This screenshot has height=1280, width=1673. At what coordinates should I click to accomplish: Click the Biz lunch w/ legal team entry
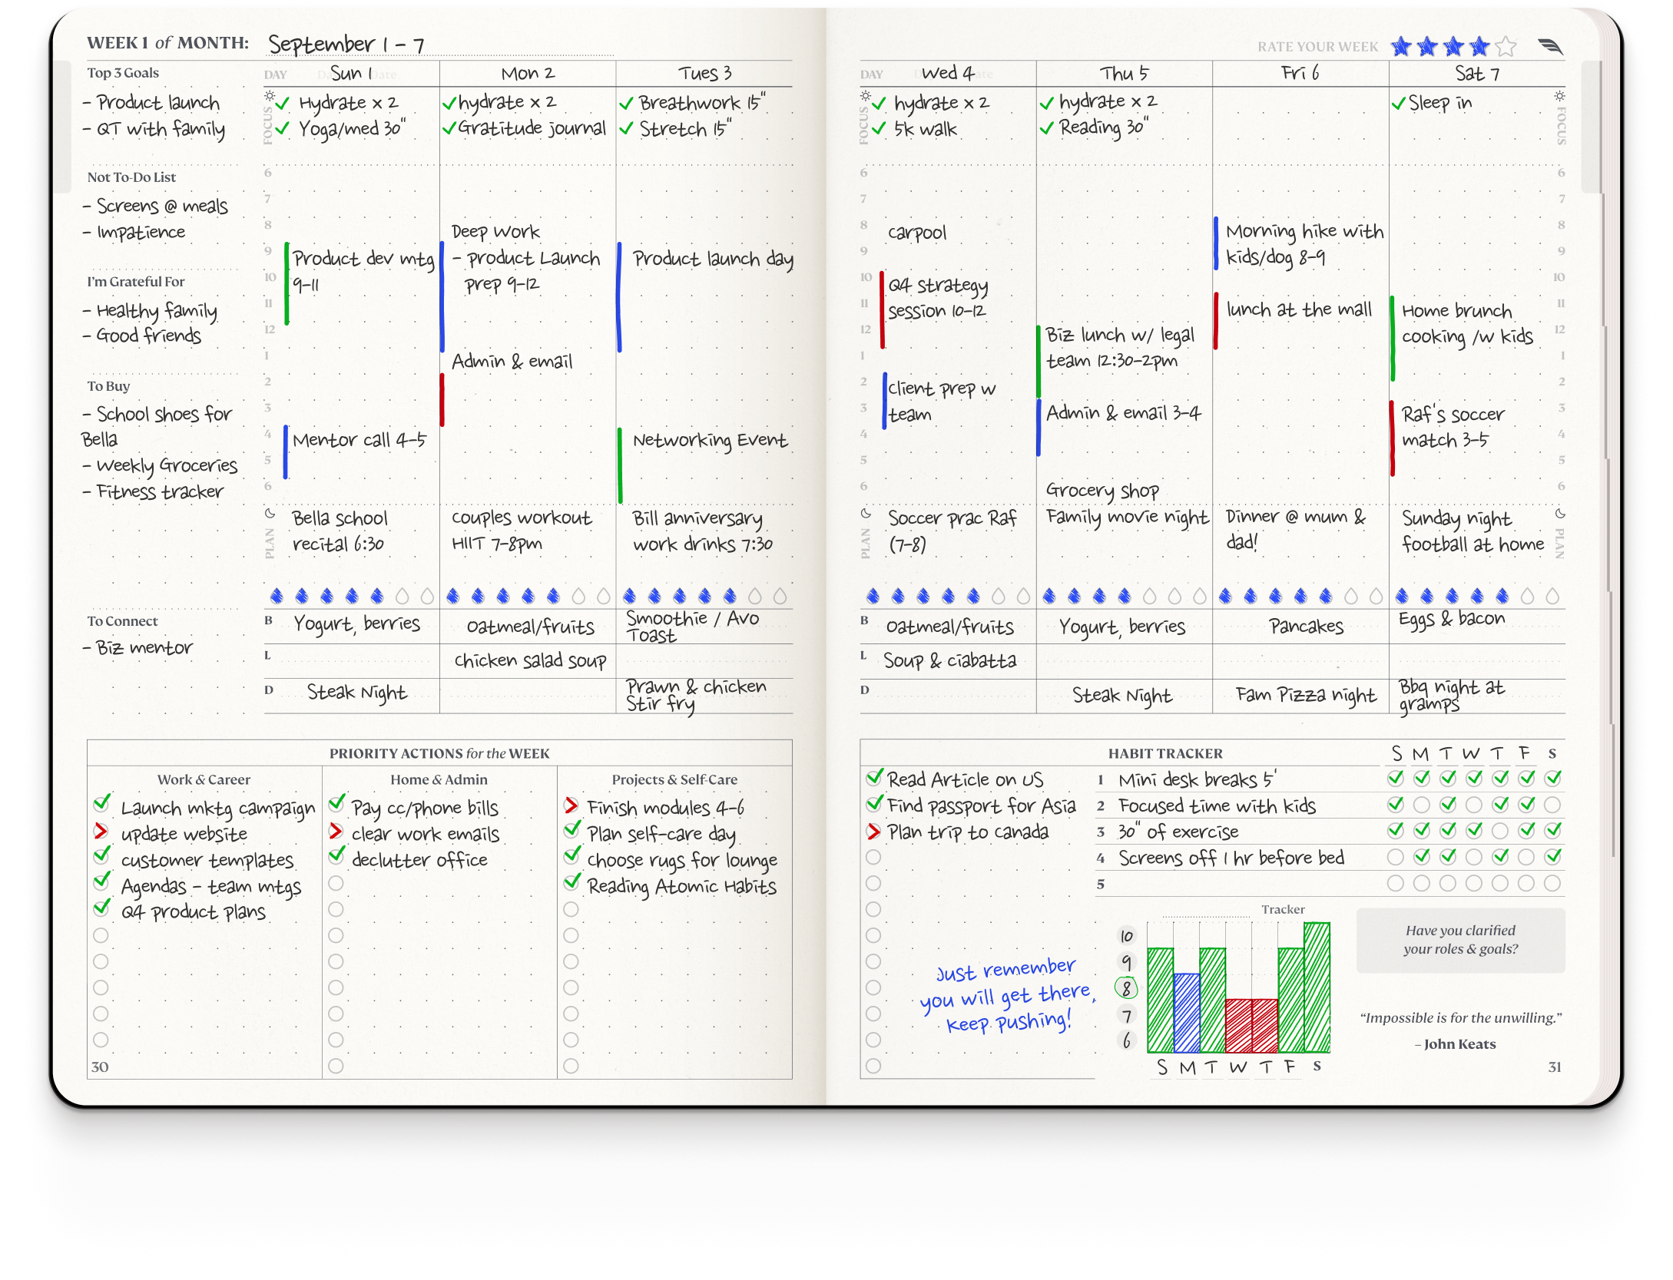pyautogui.click(x=1119, y=347)
